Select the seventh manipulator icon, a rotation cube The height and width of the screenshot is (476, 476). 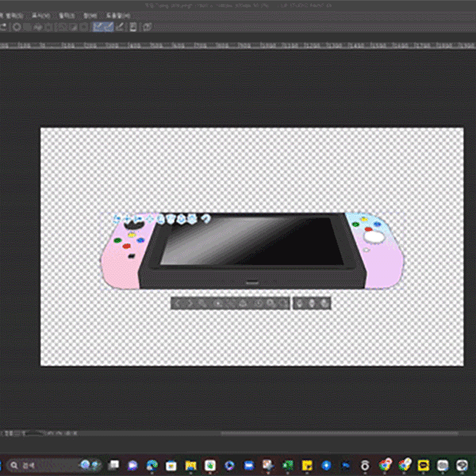[181, 219]
